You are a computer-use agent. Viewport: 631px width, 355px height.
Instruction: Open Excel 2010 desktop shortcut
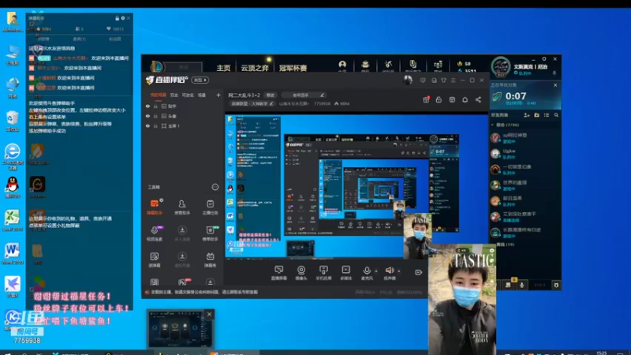pyautogui.click(x=12, y=221)
